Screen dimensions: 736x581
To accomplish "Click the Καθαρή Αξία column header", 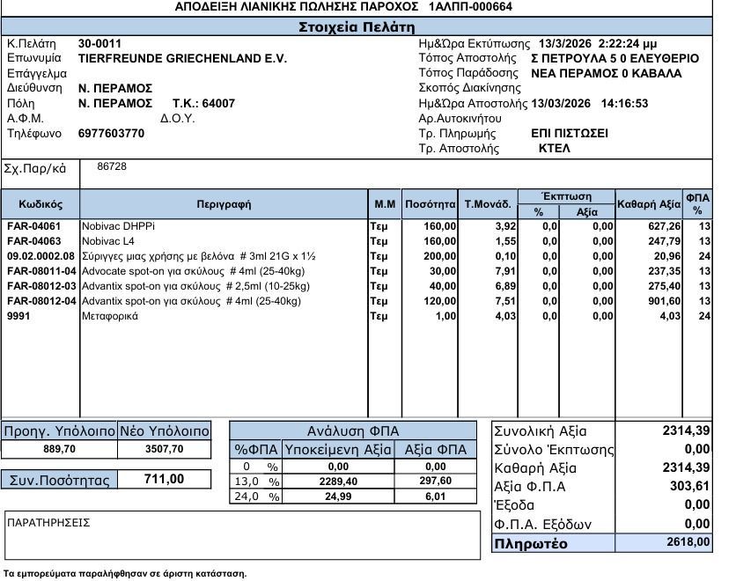I will 649,204.
